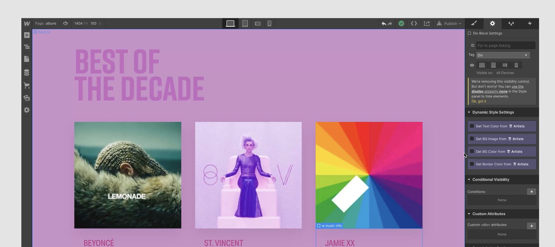555x247 pixels.
Task: Toggle visibility on mobile landscape devices
Action: point(505,65)
